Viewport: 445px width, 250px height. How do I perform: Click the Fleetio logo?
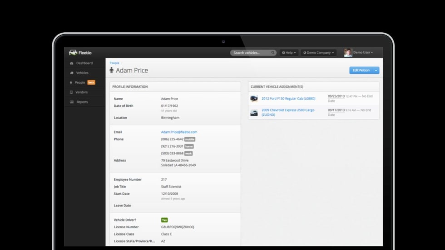(80, 53)
